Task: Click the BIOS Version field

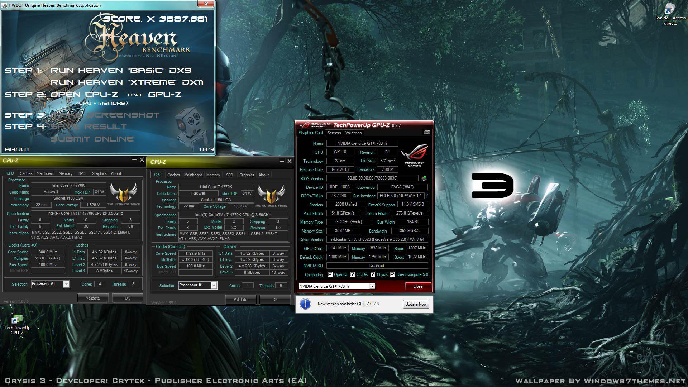Action: point(372,178)
